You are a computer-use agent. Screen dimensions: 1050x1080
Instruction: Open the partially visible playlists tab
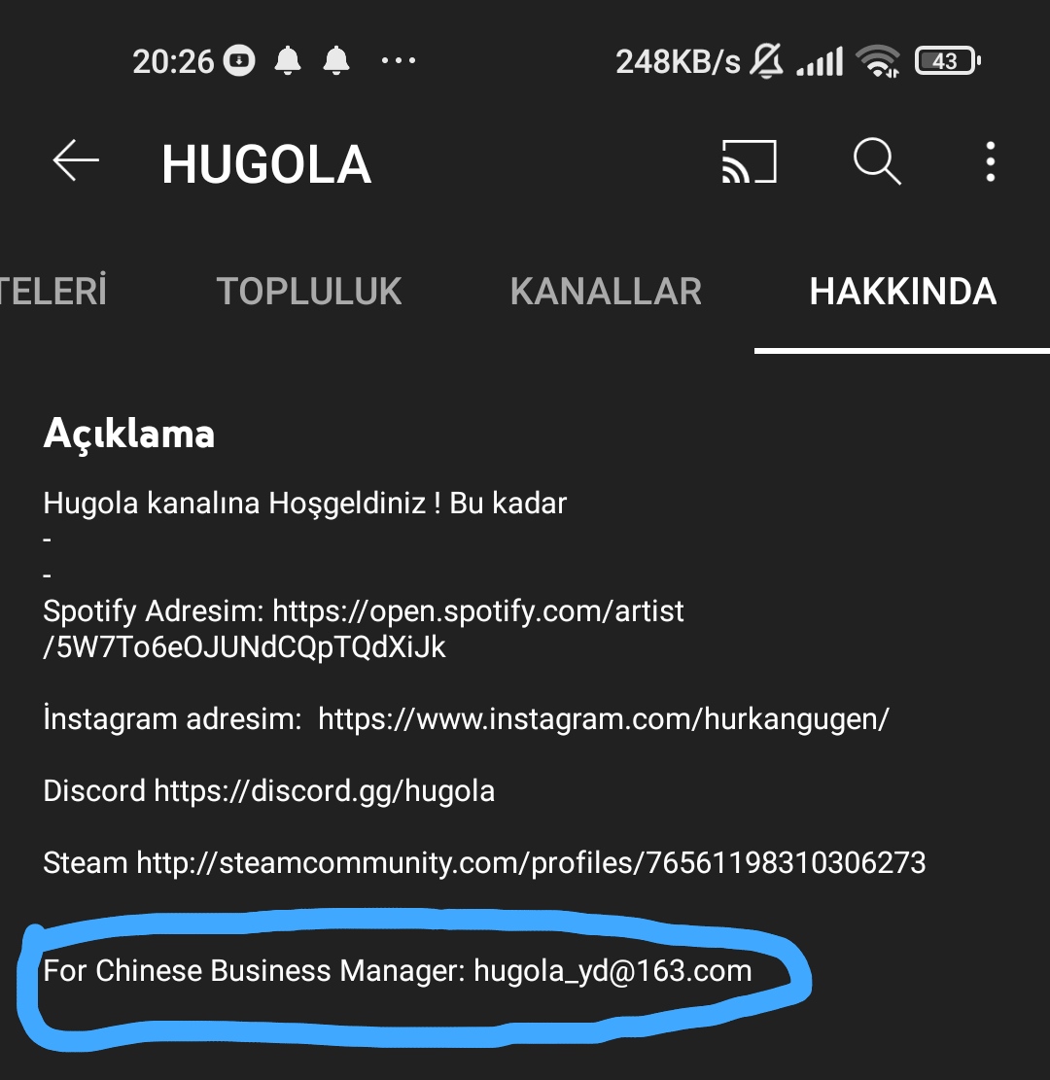click(x=53, y=292)
